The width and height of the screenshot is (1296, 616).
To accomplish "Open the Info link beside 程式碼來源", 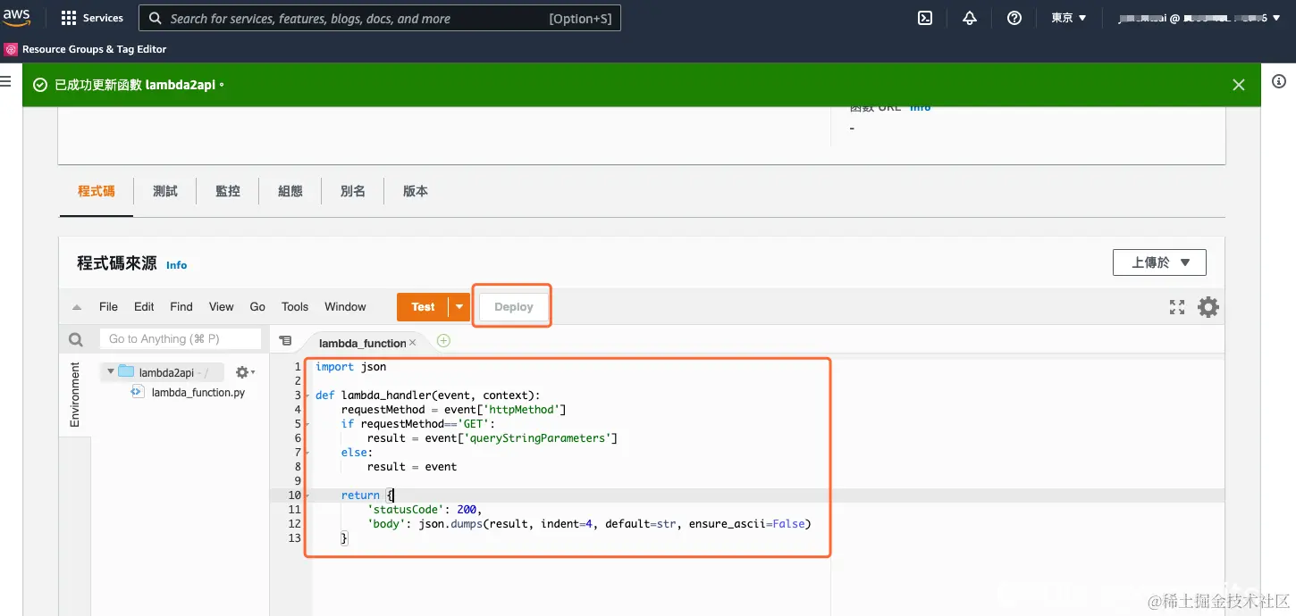I will coord(177,265).
